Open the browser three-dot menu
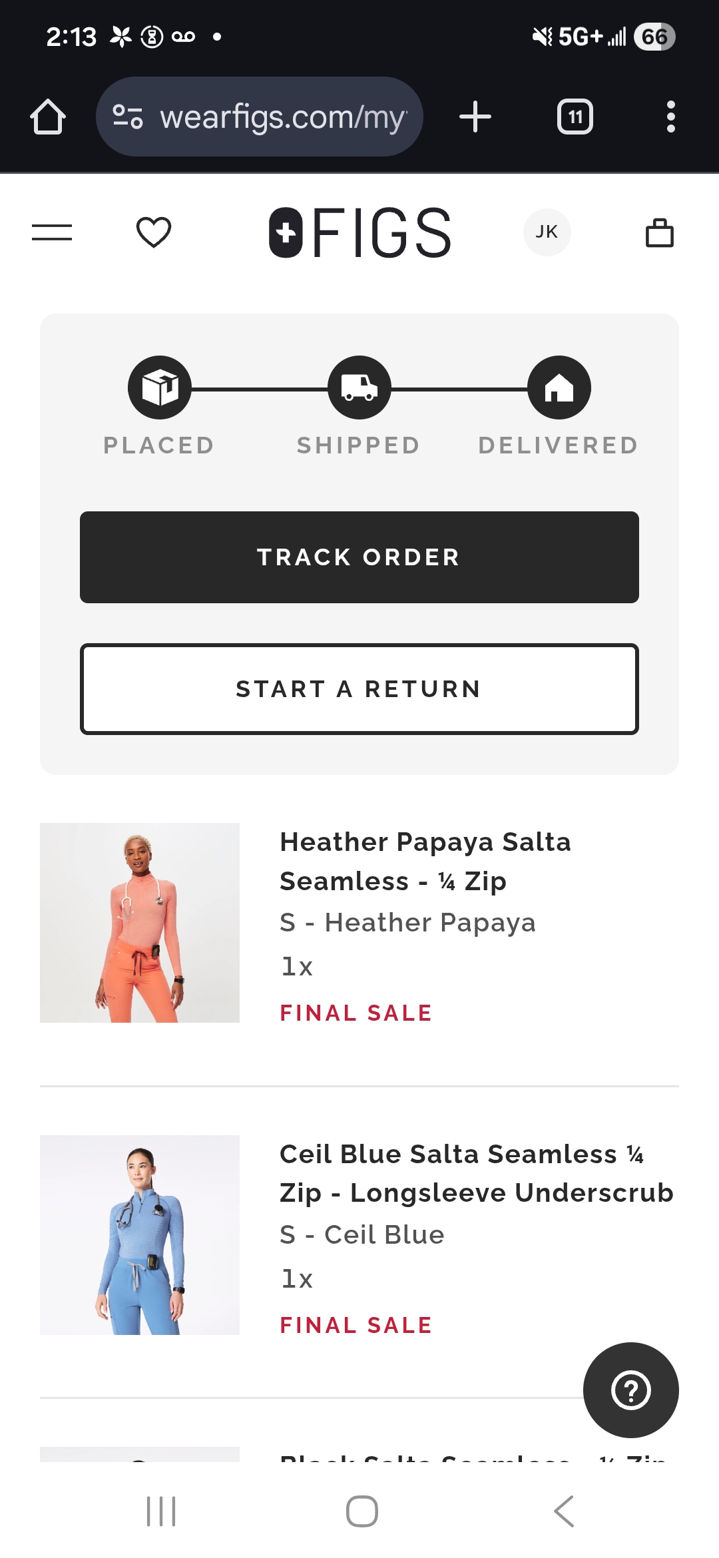Screen dimensions: 719x1558 tap(670, 117)
